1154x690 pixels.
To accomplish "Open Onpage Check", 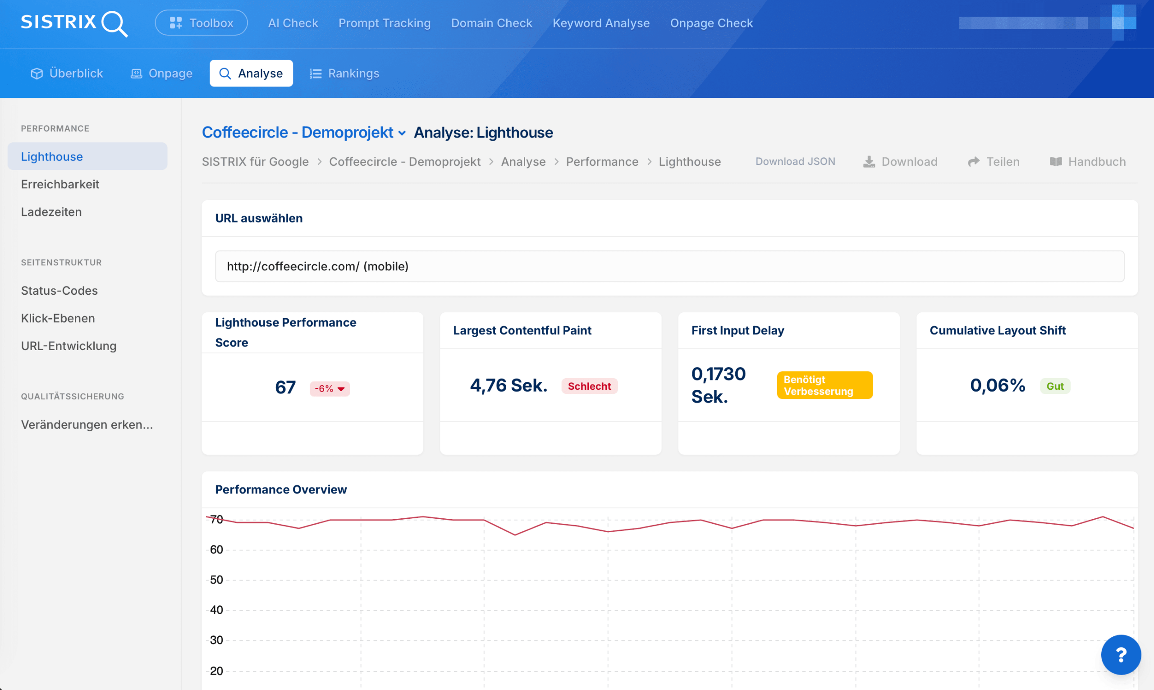I will (711, 23).
